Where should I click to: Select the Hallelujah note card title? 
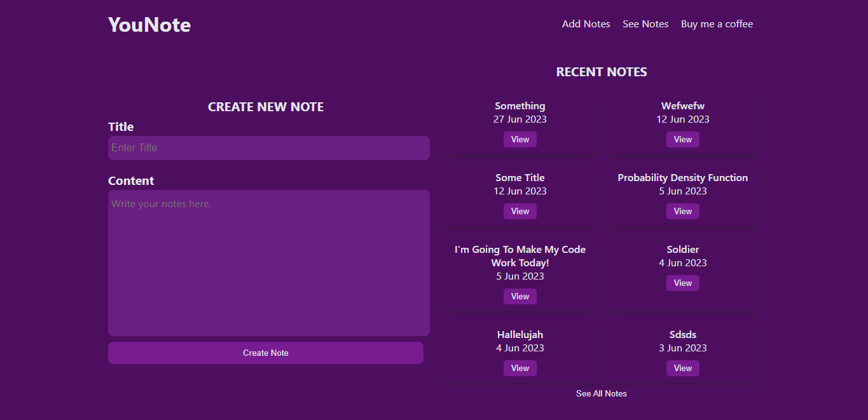[520, 335]
